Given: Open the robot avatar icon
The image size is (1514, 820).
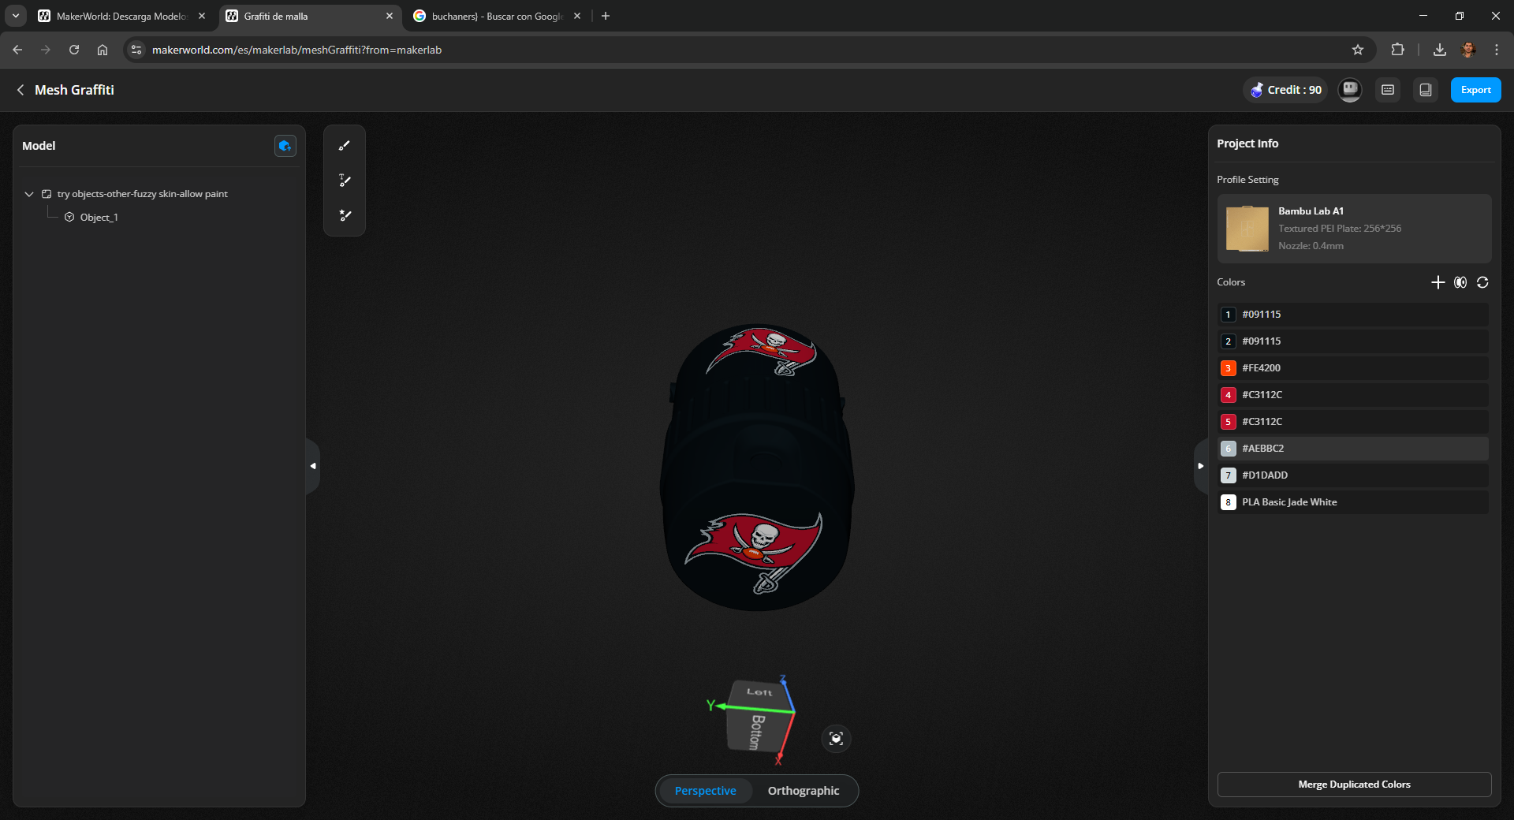Looking at the screenshot, I should coord(1350,90).
